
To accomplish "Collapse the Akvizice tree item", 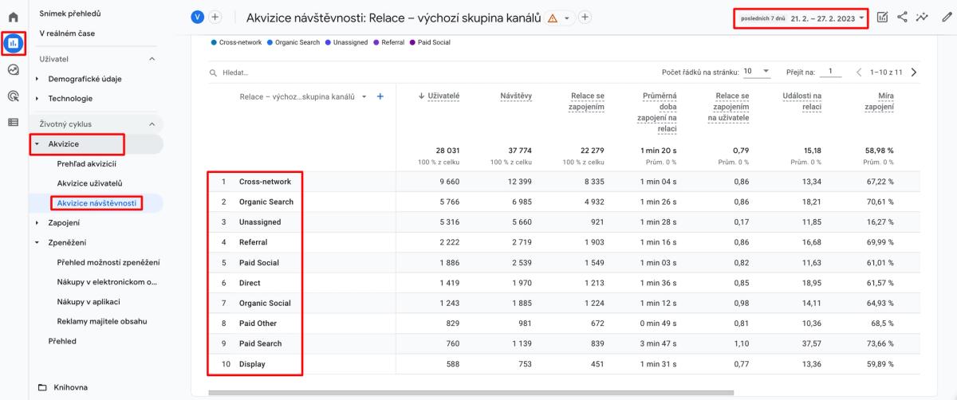I will coord(38,144).
